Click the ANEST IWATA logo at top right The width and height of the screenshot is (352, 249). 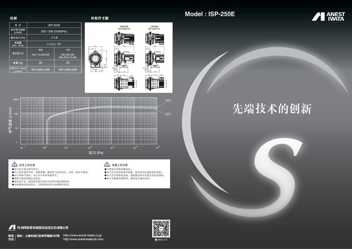[329, 16]
